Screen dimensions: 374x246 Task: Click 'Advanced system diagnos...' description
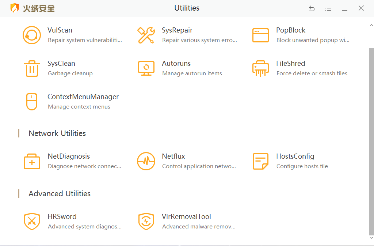[x=85, y=227]
